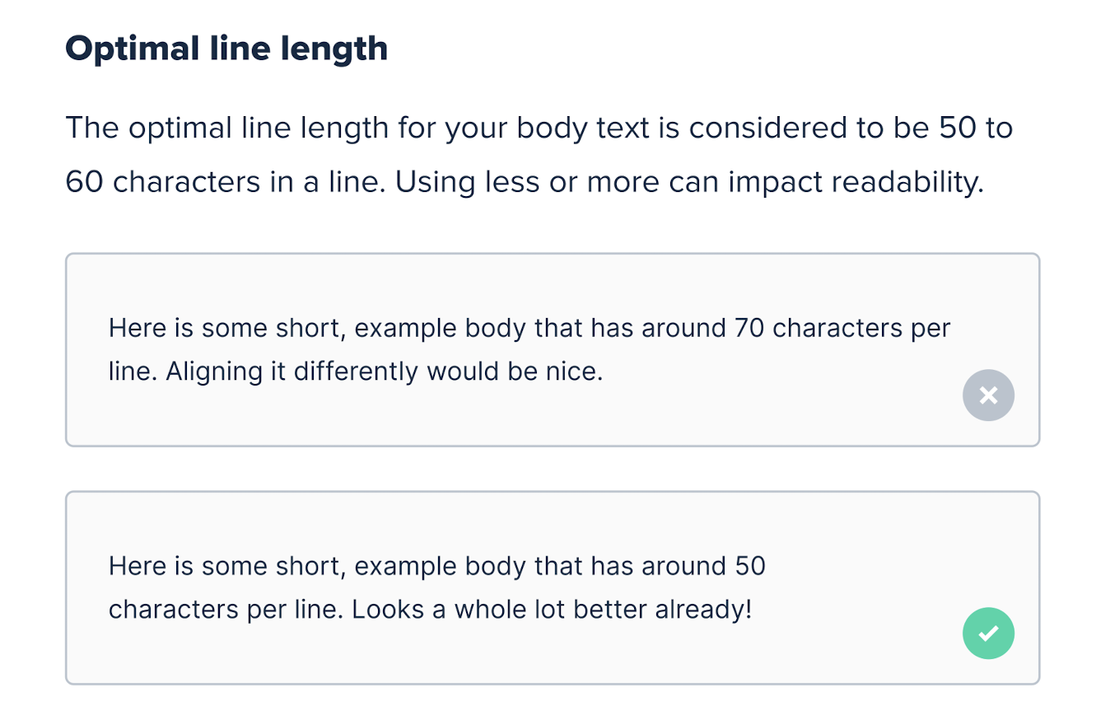Click the text 'Aligning it differently would be nice.'
The image size is (1115, 725).
385,372
